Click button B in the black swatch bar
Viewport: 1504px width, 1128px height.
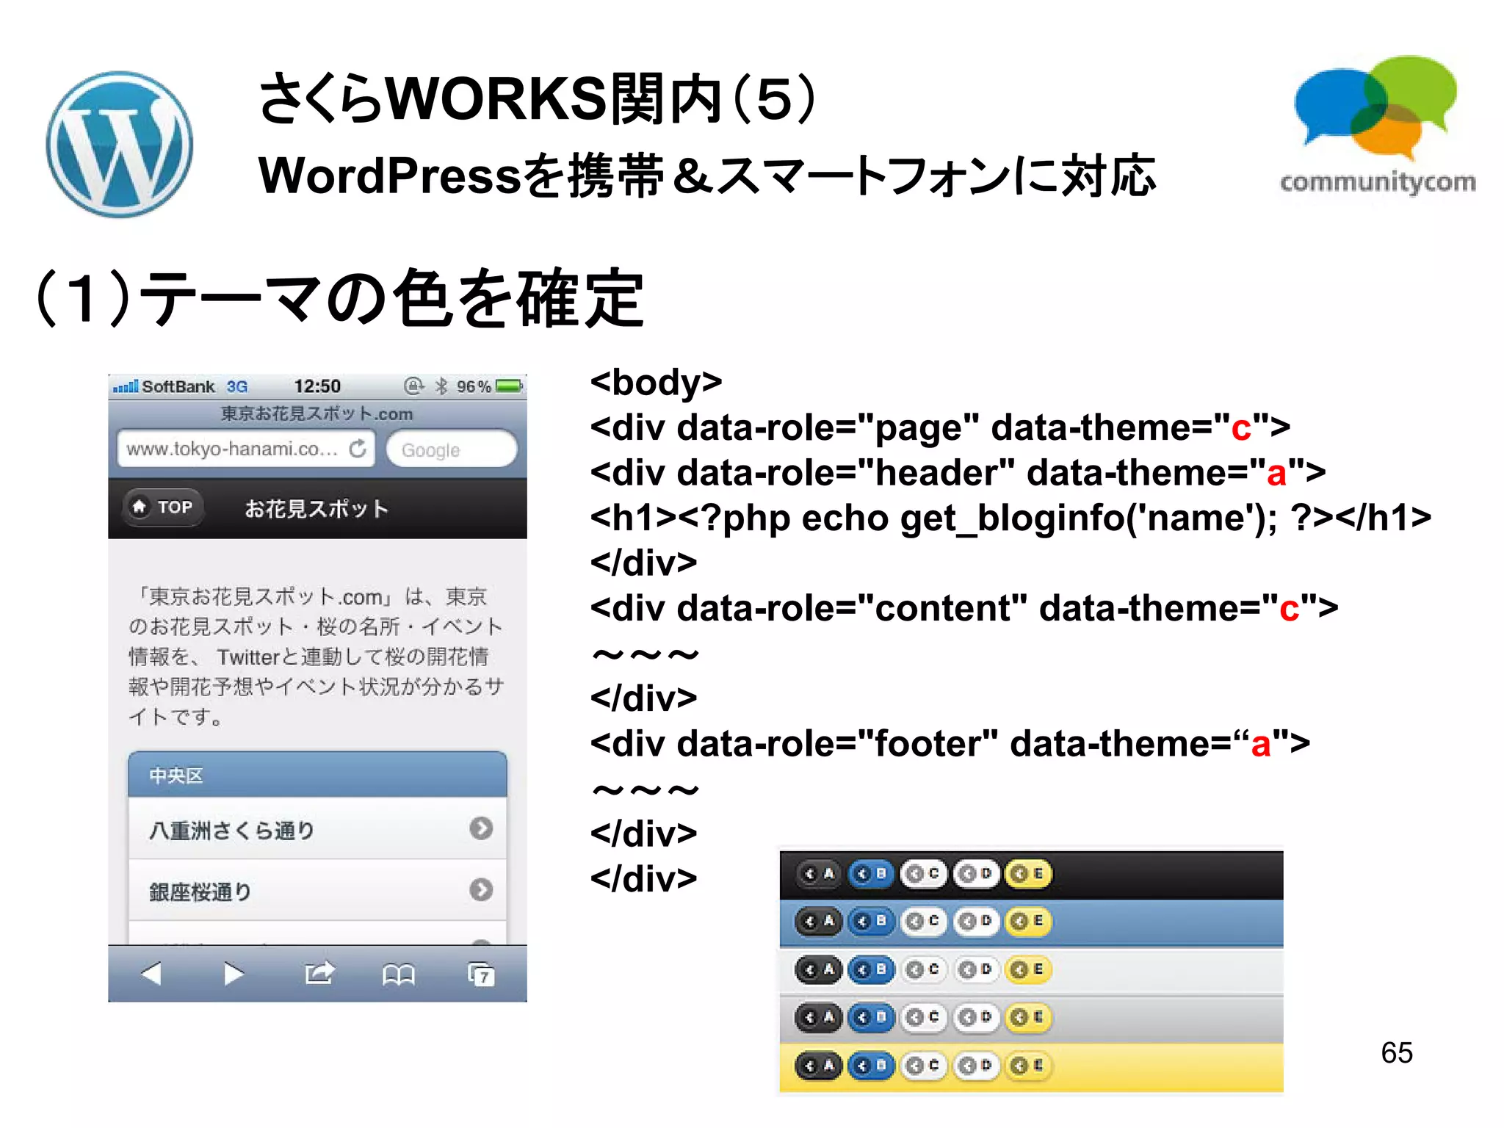[x=872, y=874]
